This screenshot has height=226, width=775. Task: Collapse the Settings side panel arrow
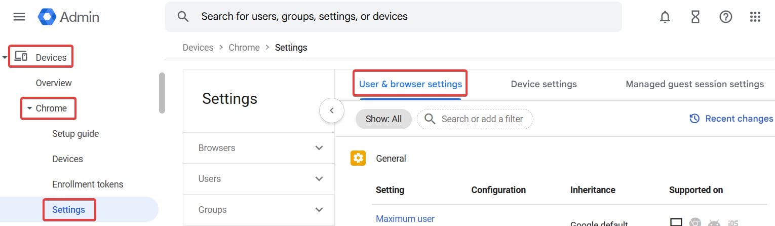[x=332, y=110]
